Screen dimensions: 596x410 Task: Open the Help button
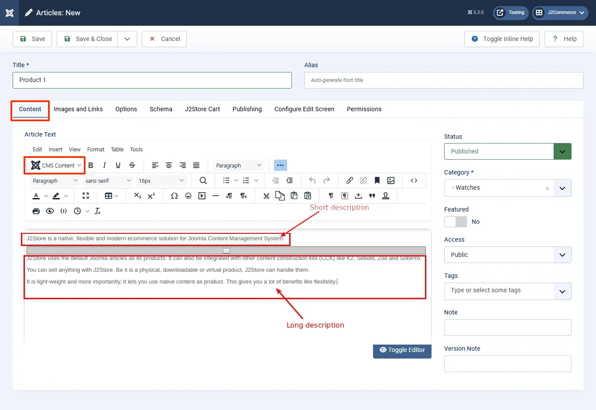(x=564, y=39)
